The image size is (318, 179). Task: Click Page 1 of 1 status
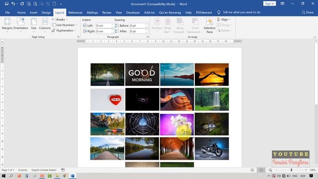coord(8,170)
